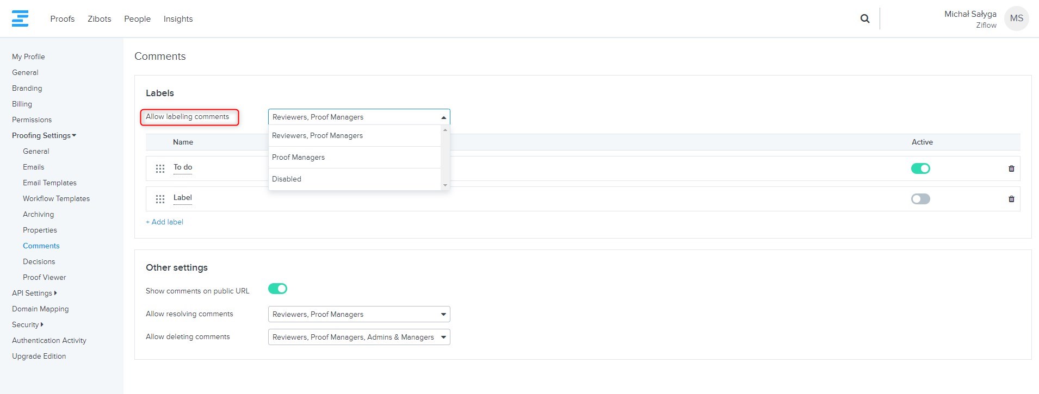The height and width of the screenshot is (394, 1039).
Task: Turn off Show comments on public URL
Action: [x=277, y=289]
